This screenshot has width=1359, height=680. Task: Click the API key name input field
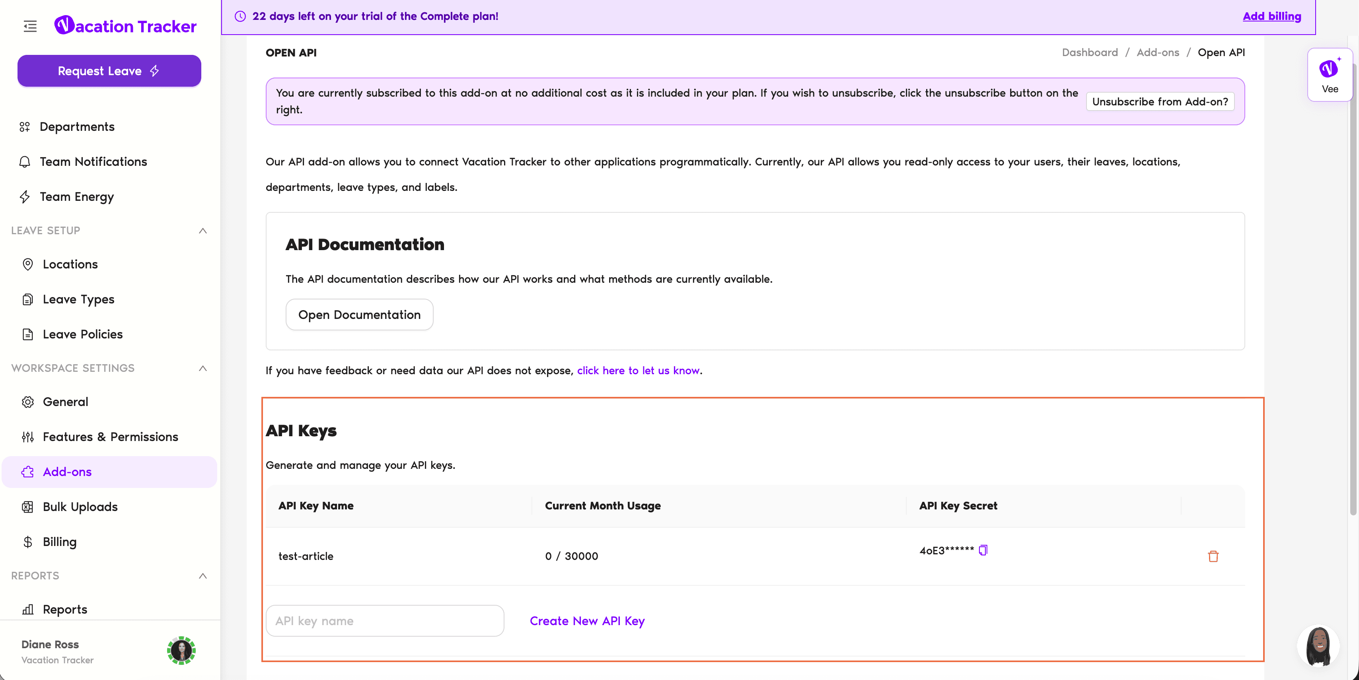pos(385,620)
